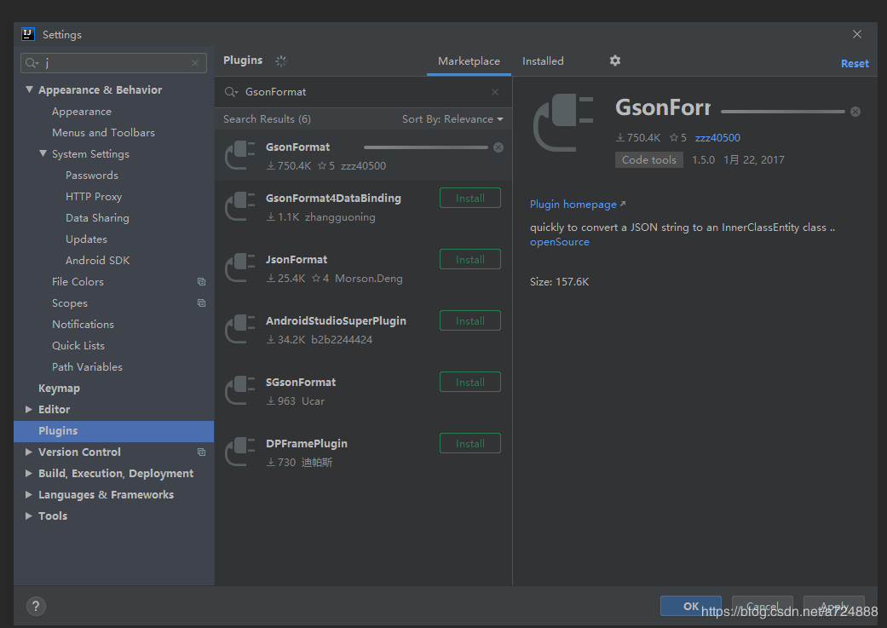The image size is (887, 628).
Task: Switch to the Marketplace tab
Action: click(469, 61)
